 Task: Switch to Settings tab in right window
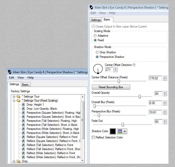96,20
